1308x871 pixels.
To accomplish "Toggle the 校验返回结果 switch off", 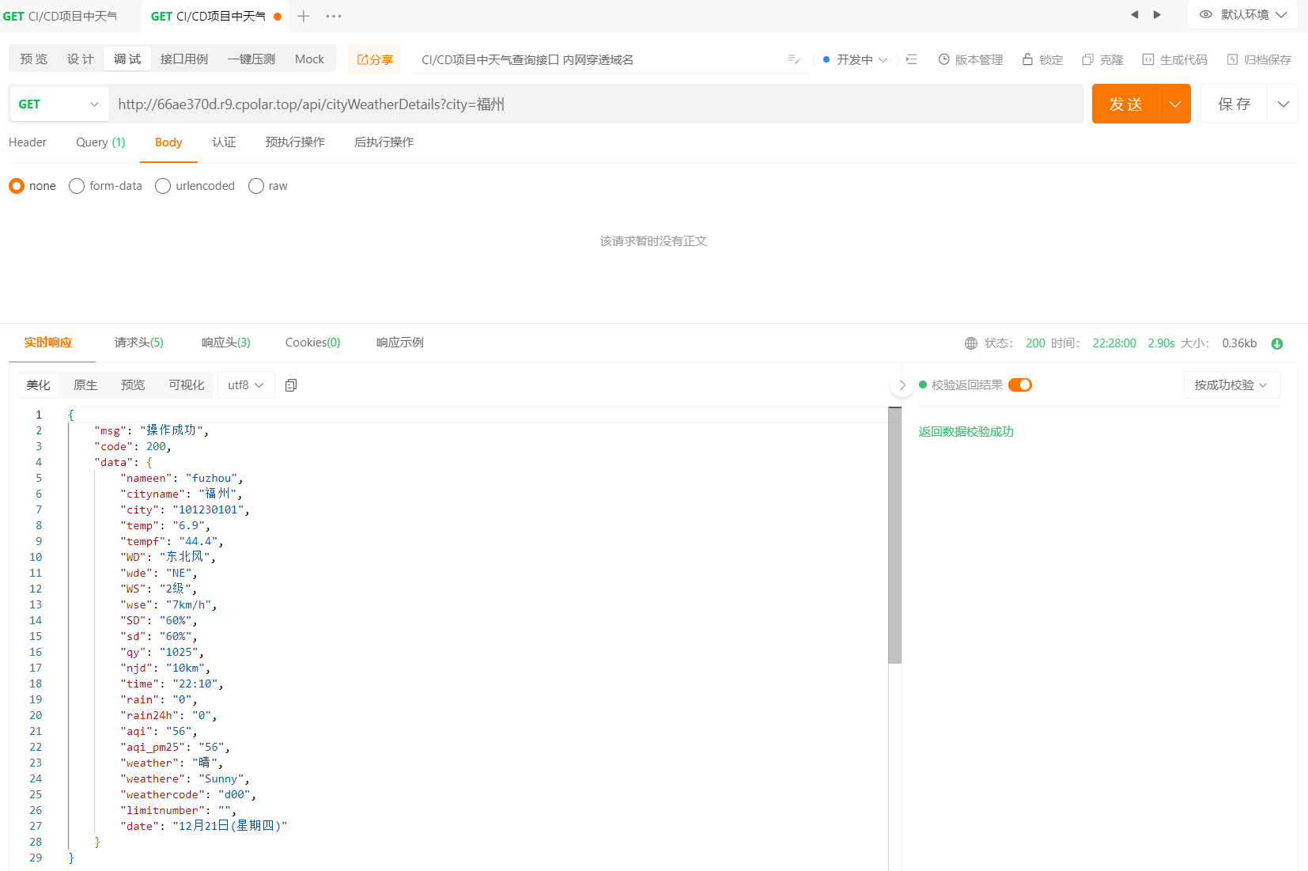I will pyautogui.click(x=1020, y=384).
